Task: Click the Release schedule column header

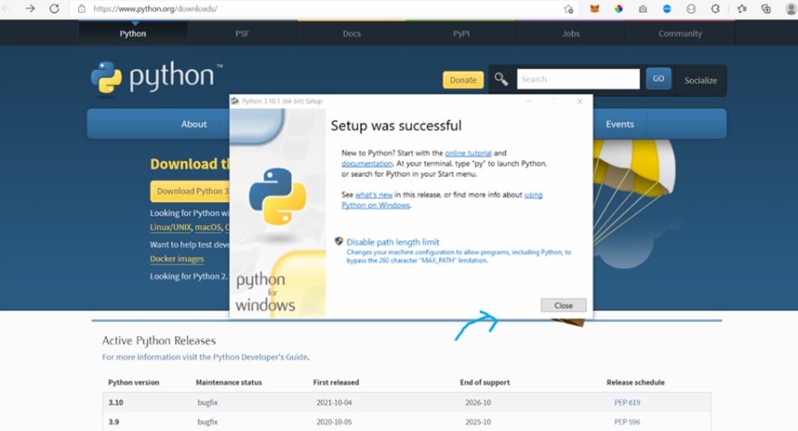Action: tap(635, 382)
